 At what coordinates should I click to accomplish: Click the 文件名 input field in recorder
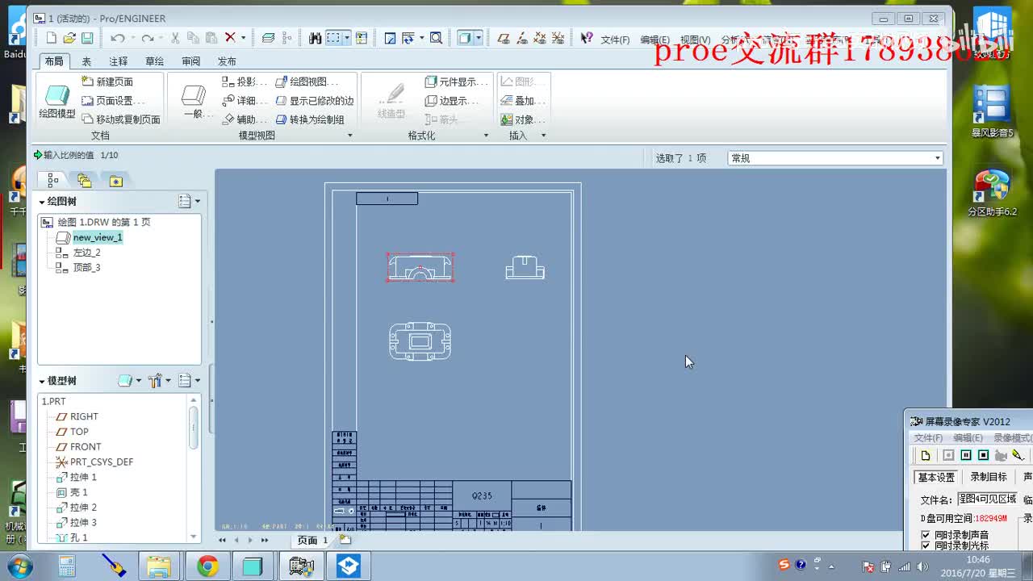[x=989, y=499]
